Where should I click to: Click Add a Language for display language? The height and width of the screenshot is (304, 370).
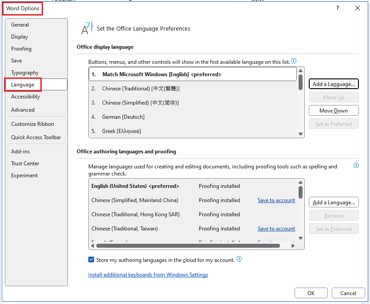click(x=334, y=84)
